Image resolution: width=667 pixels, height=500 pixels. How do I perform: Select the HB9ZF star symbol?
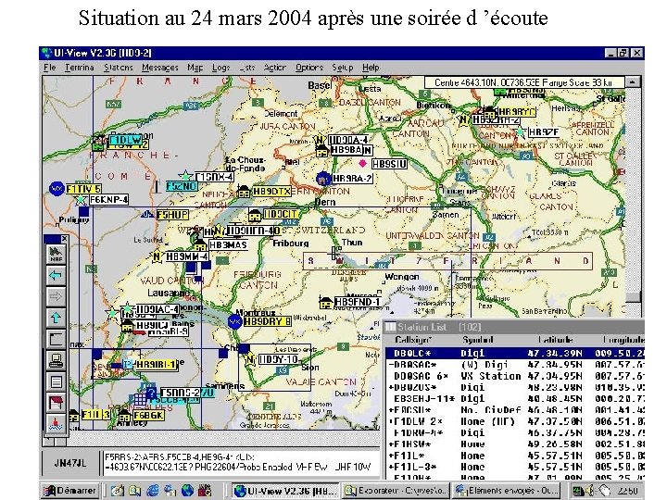520,131
